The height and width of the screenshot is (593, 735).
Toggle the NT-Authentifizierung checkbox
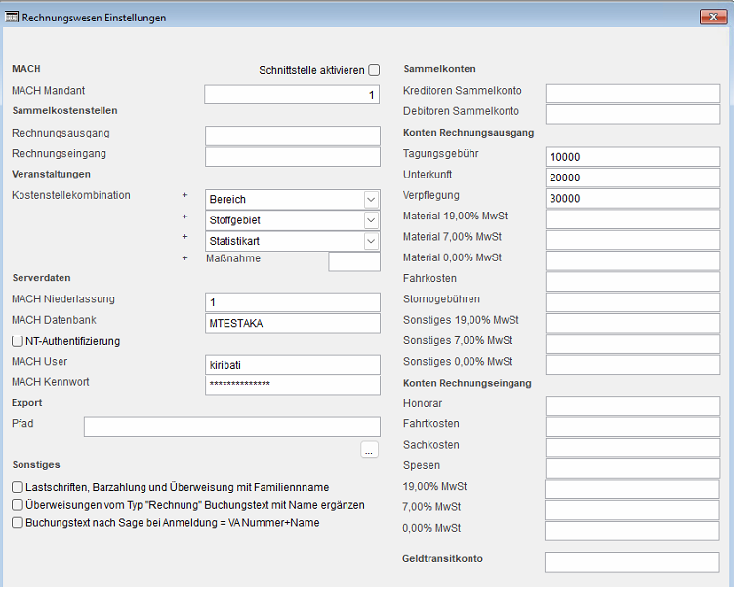[x=18, y=341]
